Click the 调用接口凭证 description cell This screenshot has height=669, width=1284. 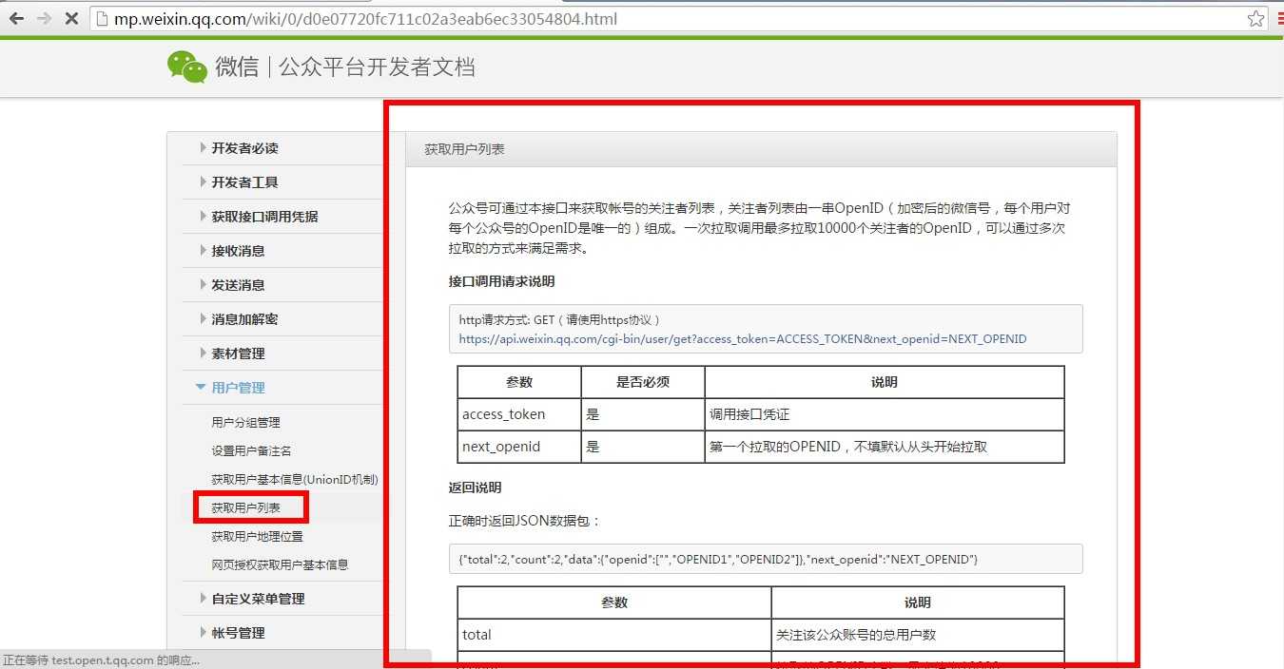[x=885, y=414]
